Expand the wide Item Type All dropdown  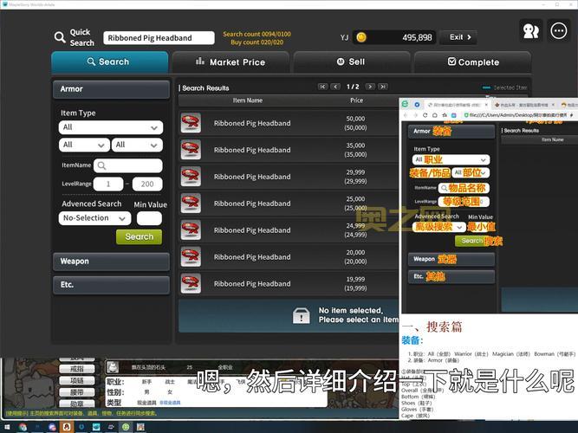(111, 127)
